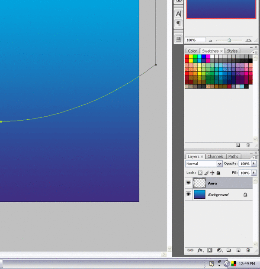
Task: Create a new layer group
Action: tap(229, 250)
